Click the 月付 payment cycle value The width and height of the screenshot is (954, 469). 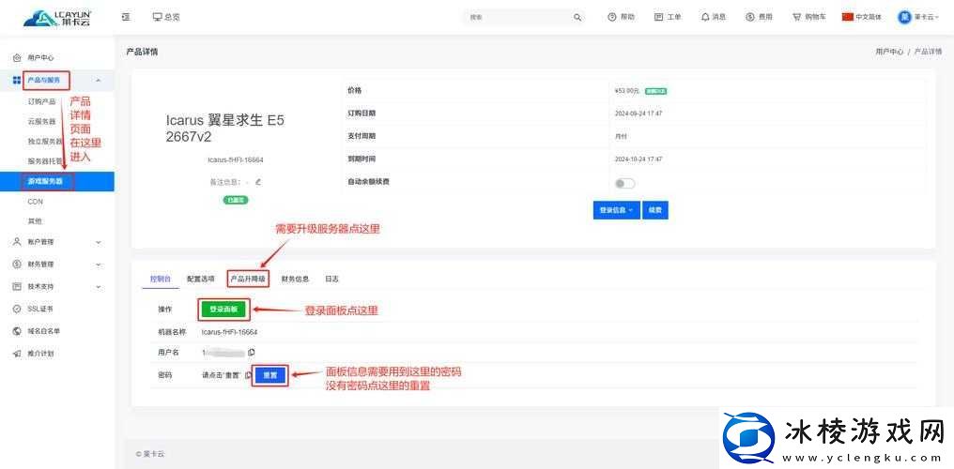[621, 137]
